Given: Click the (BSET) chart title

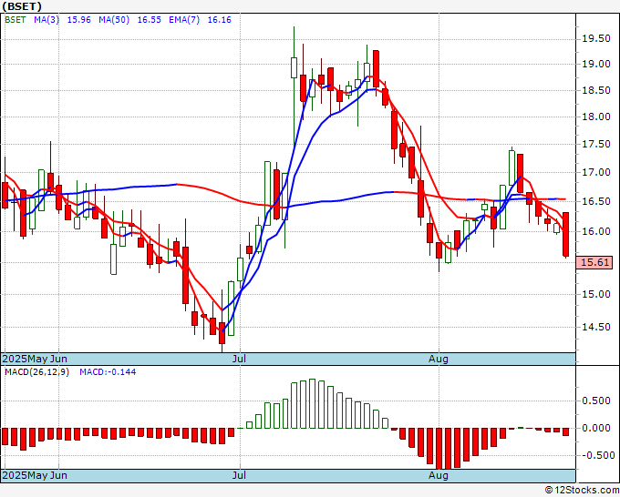Looking at the screenshot, I should [x=22, y=6].
